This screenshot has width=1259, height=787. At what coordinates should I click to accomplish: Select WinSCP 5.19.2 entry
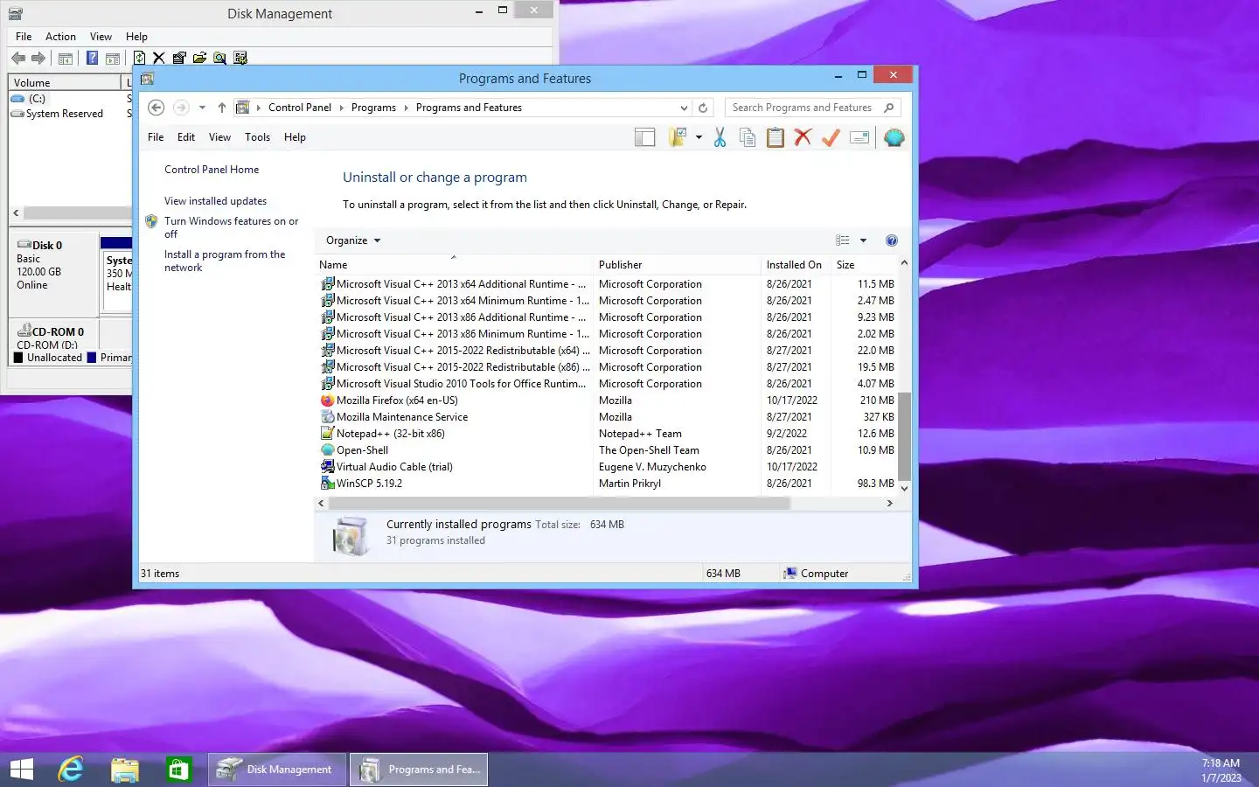(607, 484)
